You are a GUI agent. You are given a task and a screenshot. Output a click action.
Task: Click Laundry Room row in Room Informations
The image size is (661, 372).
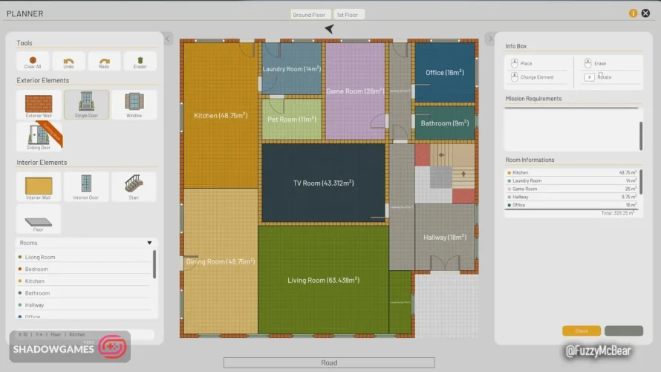572,180
